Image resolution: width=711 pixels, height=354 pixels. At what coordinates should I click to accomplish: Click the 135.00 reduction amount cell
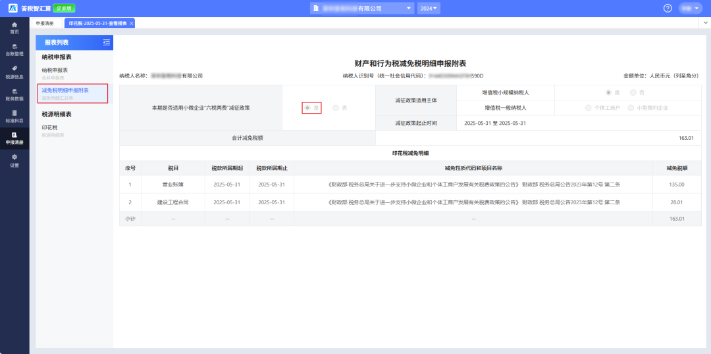click(x=677, y=185)
